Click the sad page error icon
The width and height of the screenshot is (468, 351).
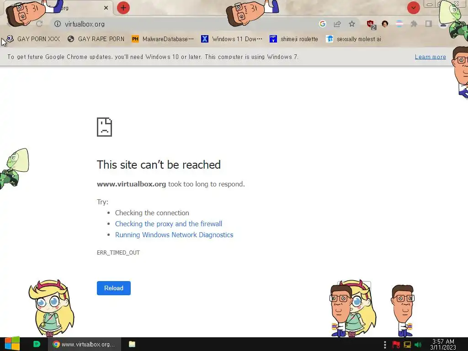click(x=104, y=127)
